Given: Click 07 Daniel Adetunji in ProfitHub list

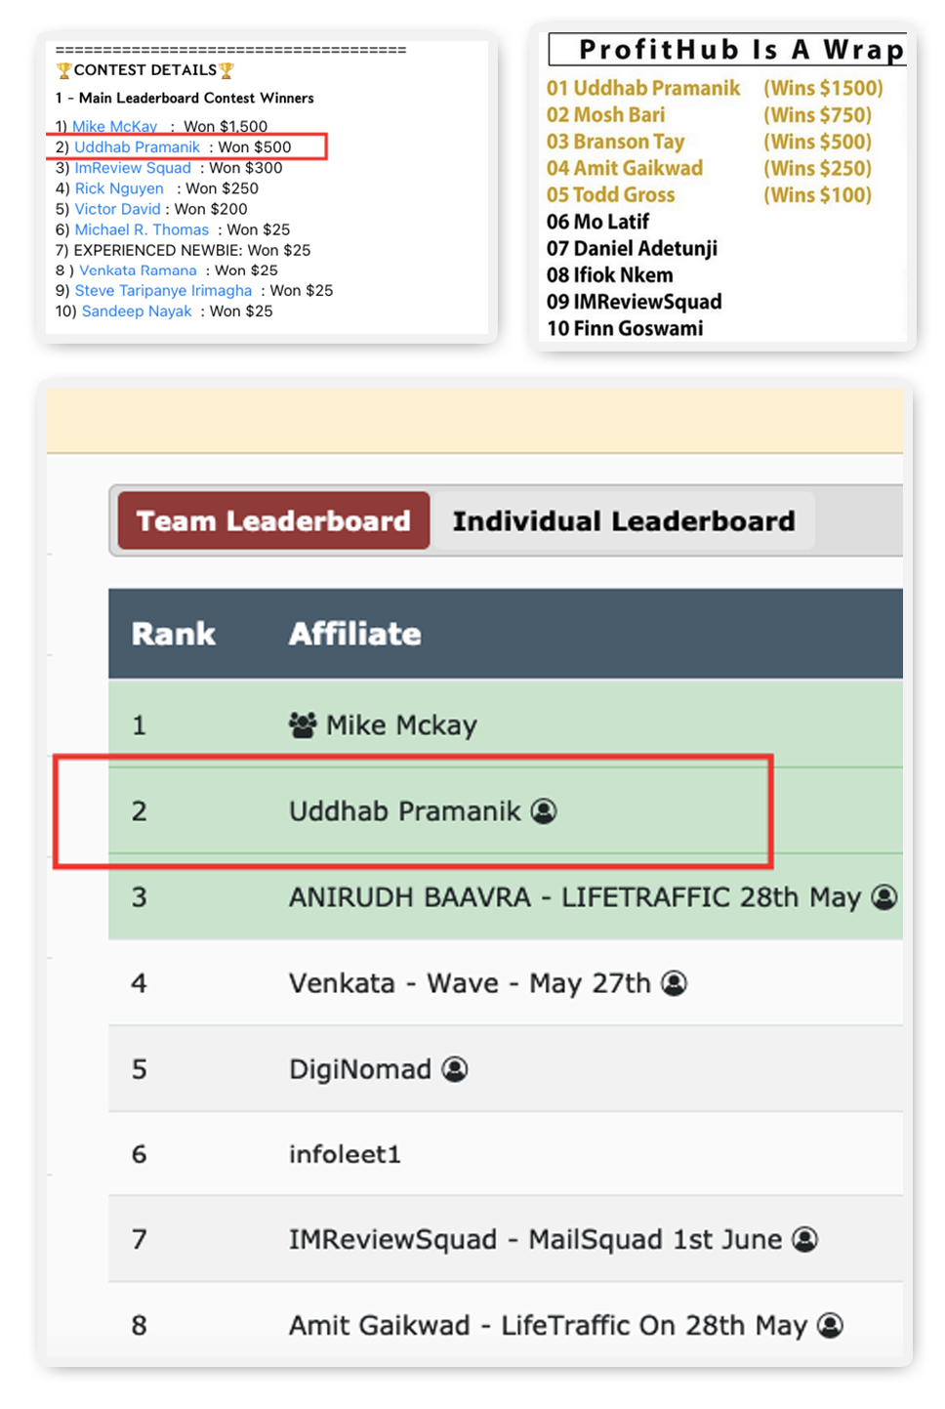Looking at the screenshot, I should [x=632, y=248].
